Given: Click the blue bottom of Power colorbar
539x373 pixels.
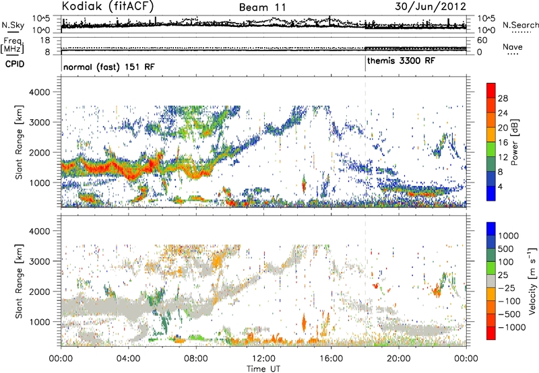Looking at the screenshot, I should (491, 193).
